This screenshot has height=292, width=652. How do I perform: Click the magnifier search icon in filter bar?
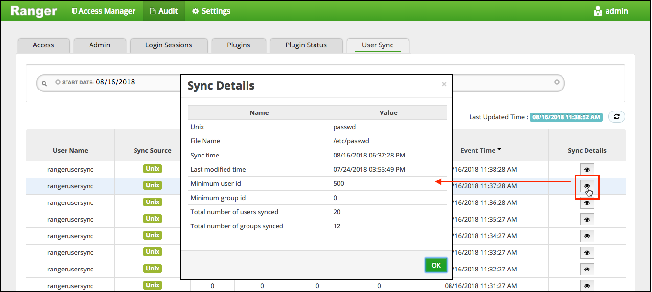point(45,84)
